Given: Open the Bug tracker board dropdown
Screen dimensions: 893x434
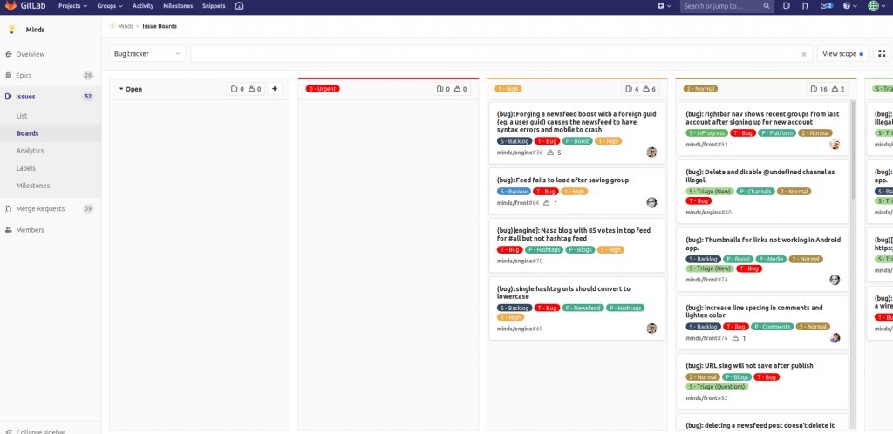Looking at the screenshot, I should pyautogui.click(x=147, y=54).
